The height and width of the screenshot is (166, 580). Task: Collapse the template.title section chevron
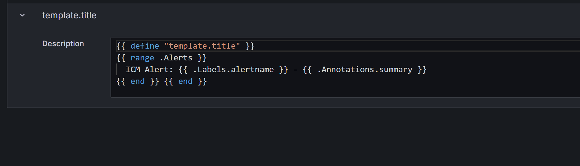(x=22, y=15)
